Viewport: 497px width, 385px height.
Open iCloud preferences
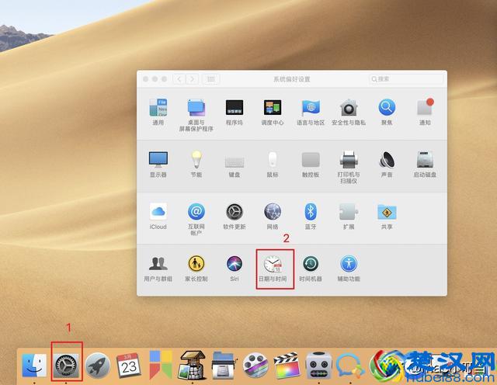click(x=158, y=216)
